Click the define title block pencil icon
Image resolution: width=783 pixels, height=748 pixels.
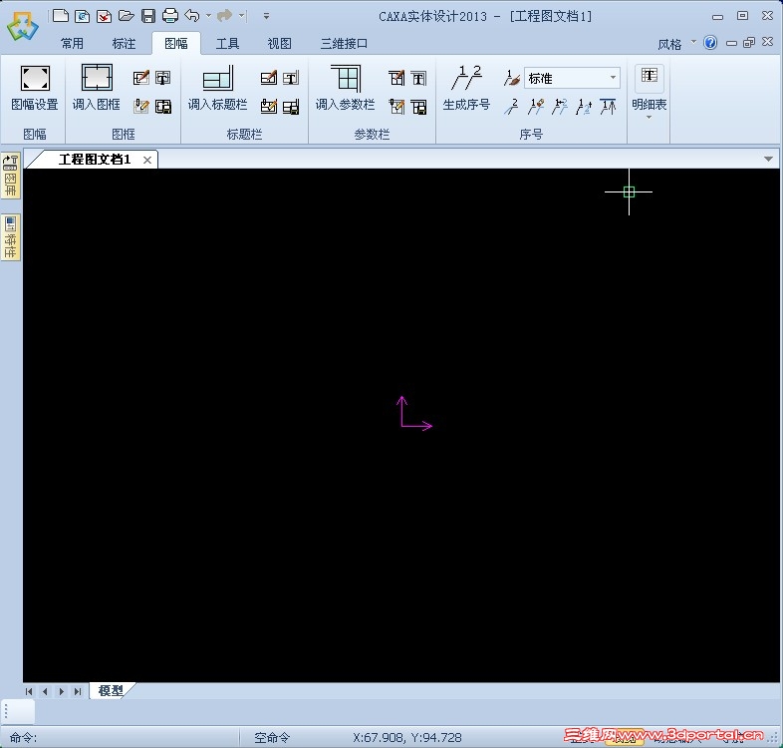pos(269,78)
